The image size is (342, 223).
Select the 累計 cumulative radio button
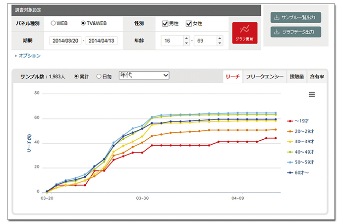(x=76, y=76)
